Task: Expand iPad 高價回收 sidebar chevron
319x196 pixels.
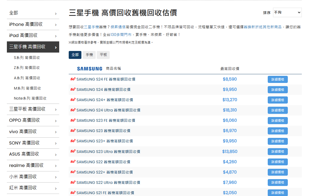Action: pyautogui.click(x=56, y=36)
